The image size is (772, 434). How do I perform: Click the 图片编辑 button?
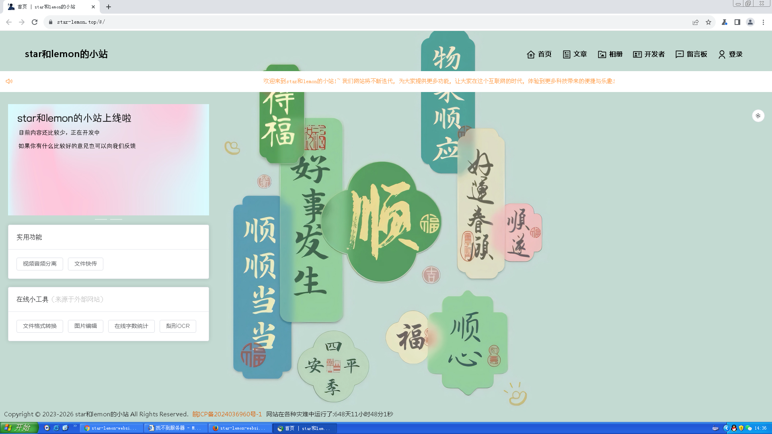click(86, 326)
